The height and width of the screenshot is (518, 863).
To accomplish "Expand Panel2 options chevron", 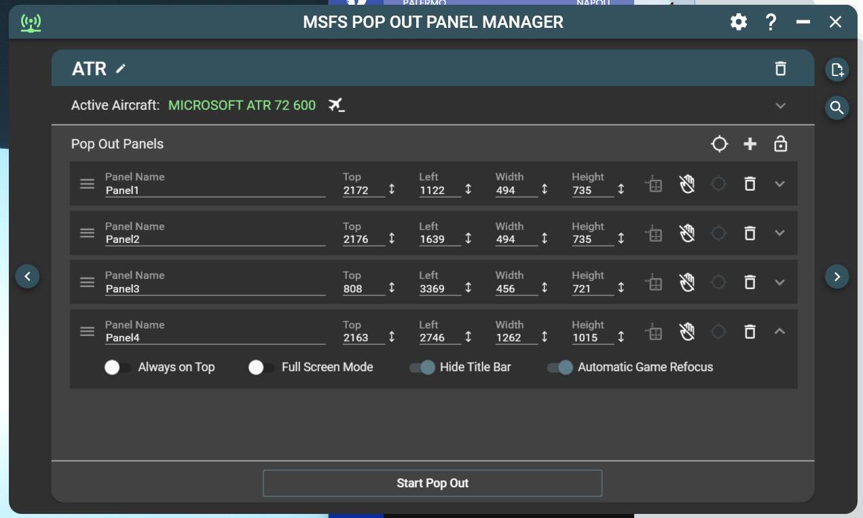I will click(779, 233).
